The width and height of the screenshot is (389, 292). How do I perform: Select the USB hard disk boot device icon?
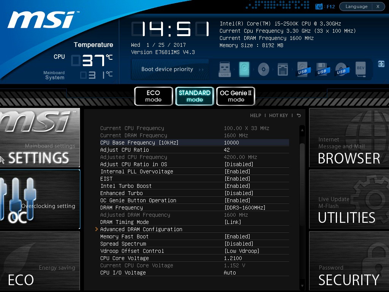[302, 69]
